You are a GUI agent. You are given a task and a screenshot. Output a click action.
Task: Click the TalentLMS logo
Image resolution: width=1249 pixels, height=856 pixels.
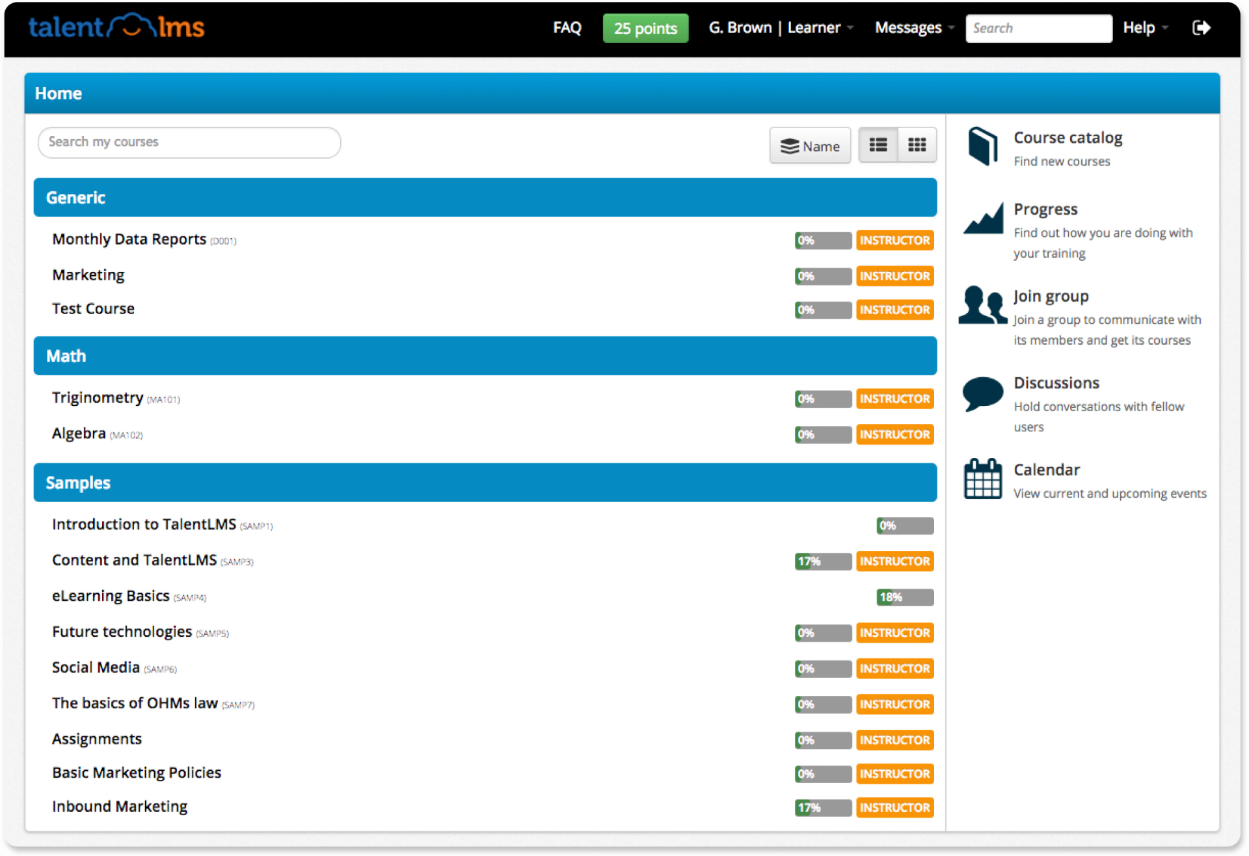click(116, 27)
